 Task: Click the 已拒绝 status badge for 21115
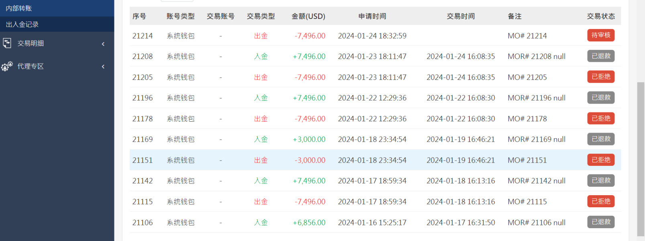coord(601,201)
